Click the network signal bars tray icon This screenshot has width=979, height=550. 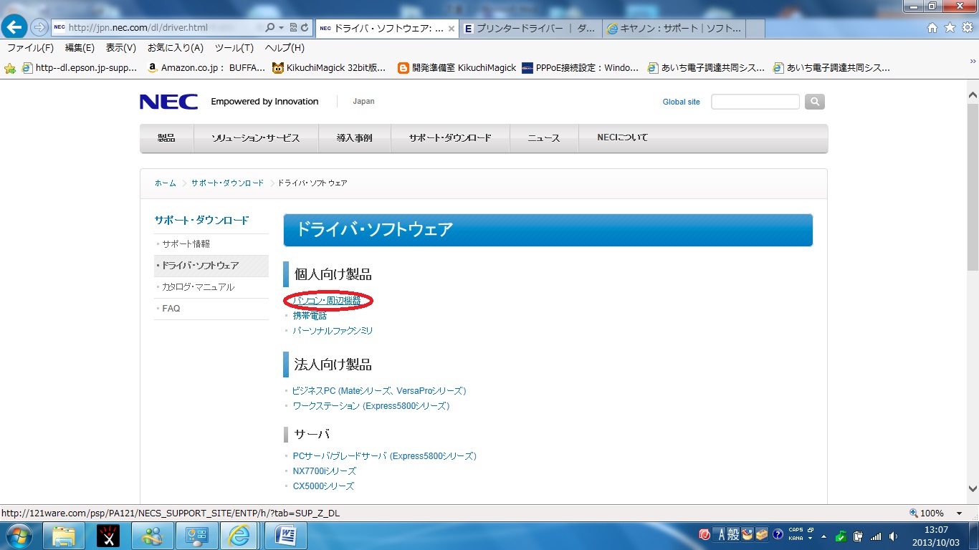(876, 536)
